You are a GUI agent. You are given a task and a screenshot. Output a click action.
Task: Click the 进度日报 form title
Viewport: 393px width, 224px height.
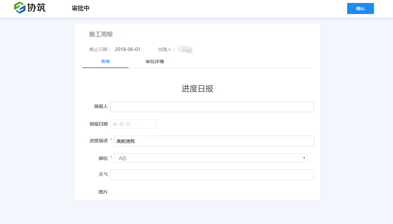pos(197,89)
